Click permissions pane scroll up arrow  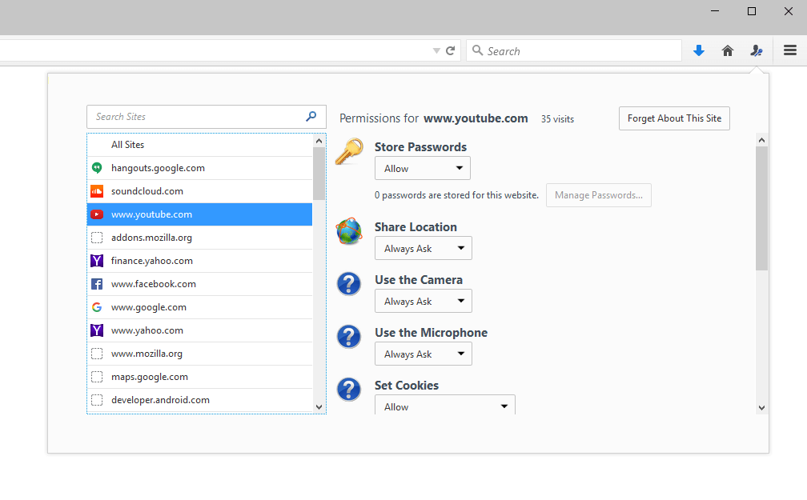[x=761, y=140]
